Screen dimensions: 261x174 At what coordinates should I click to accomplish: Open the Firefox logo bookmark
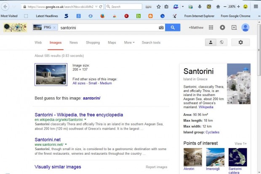pos(103,16)
